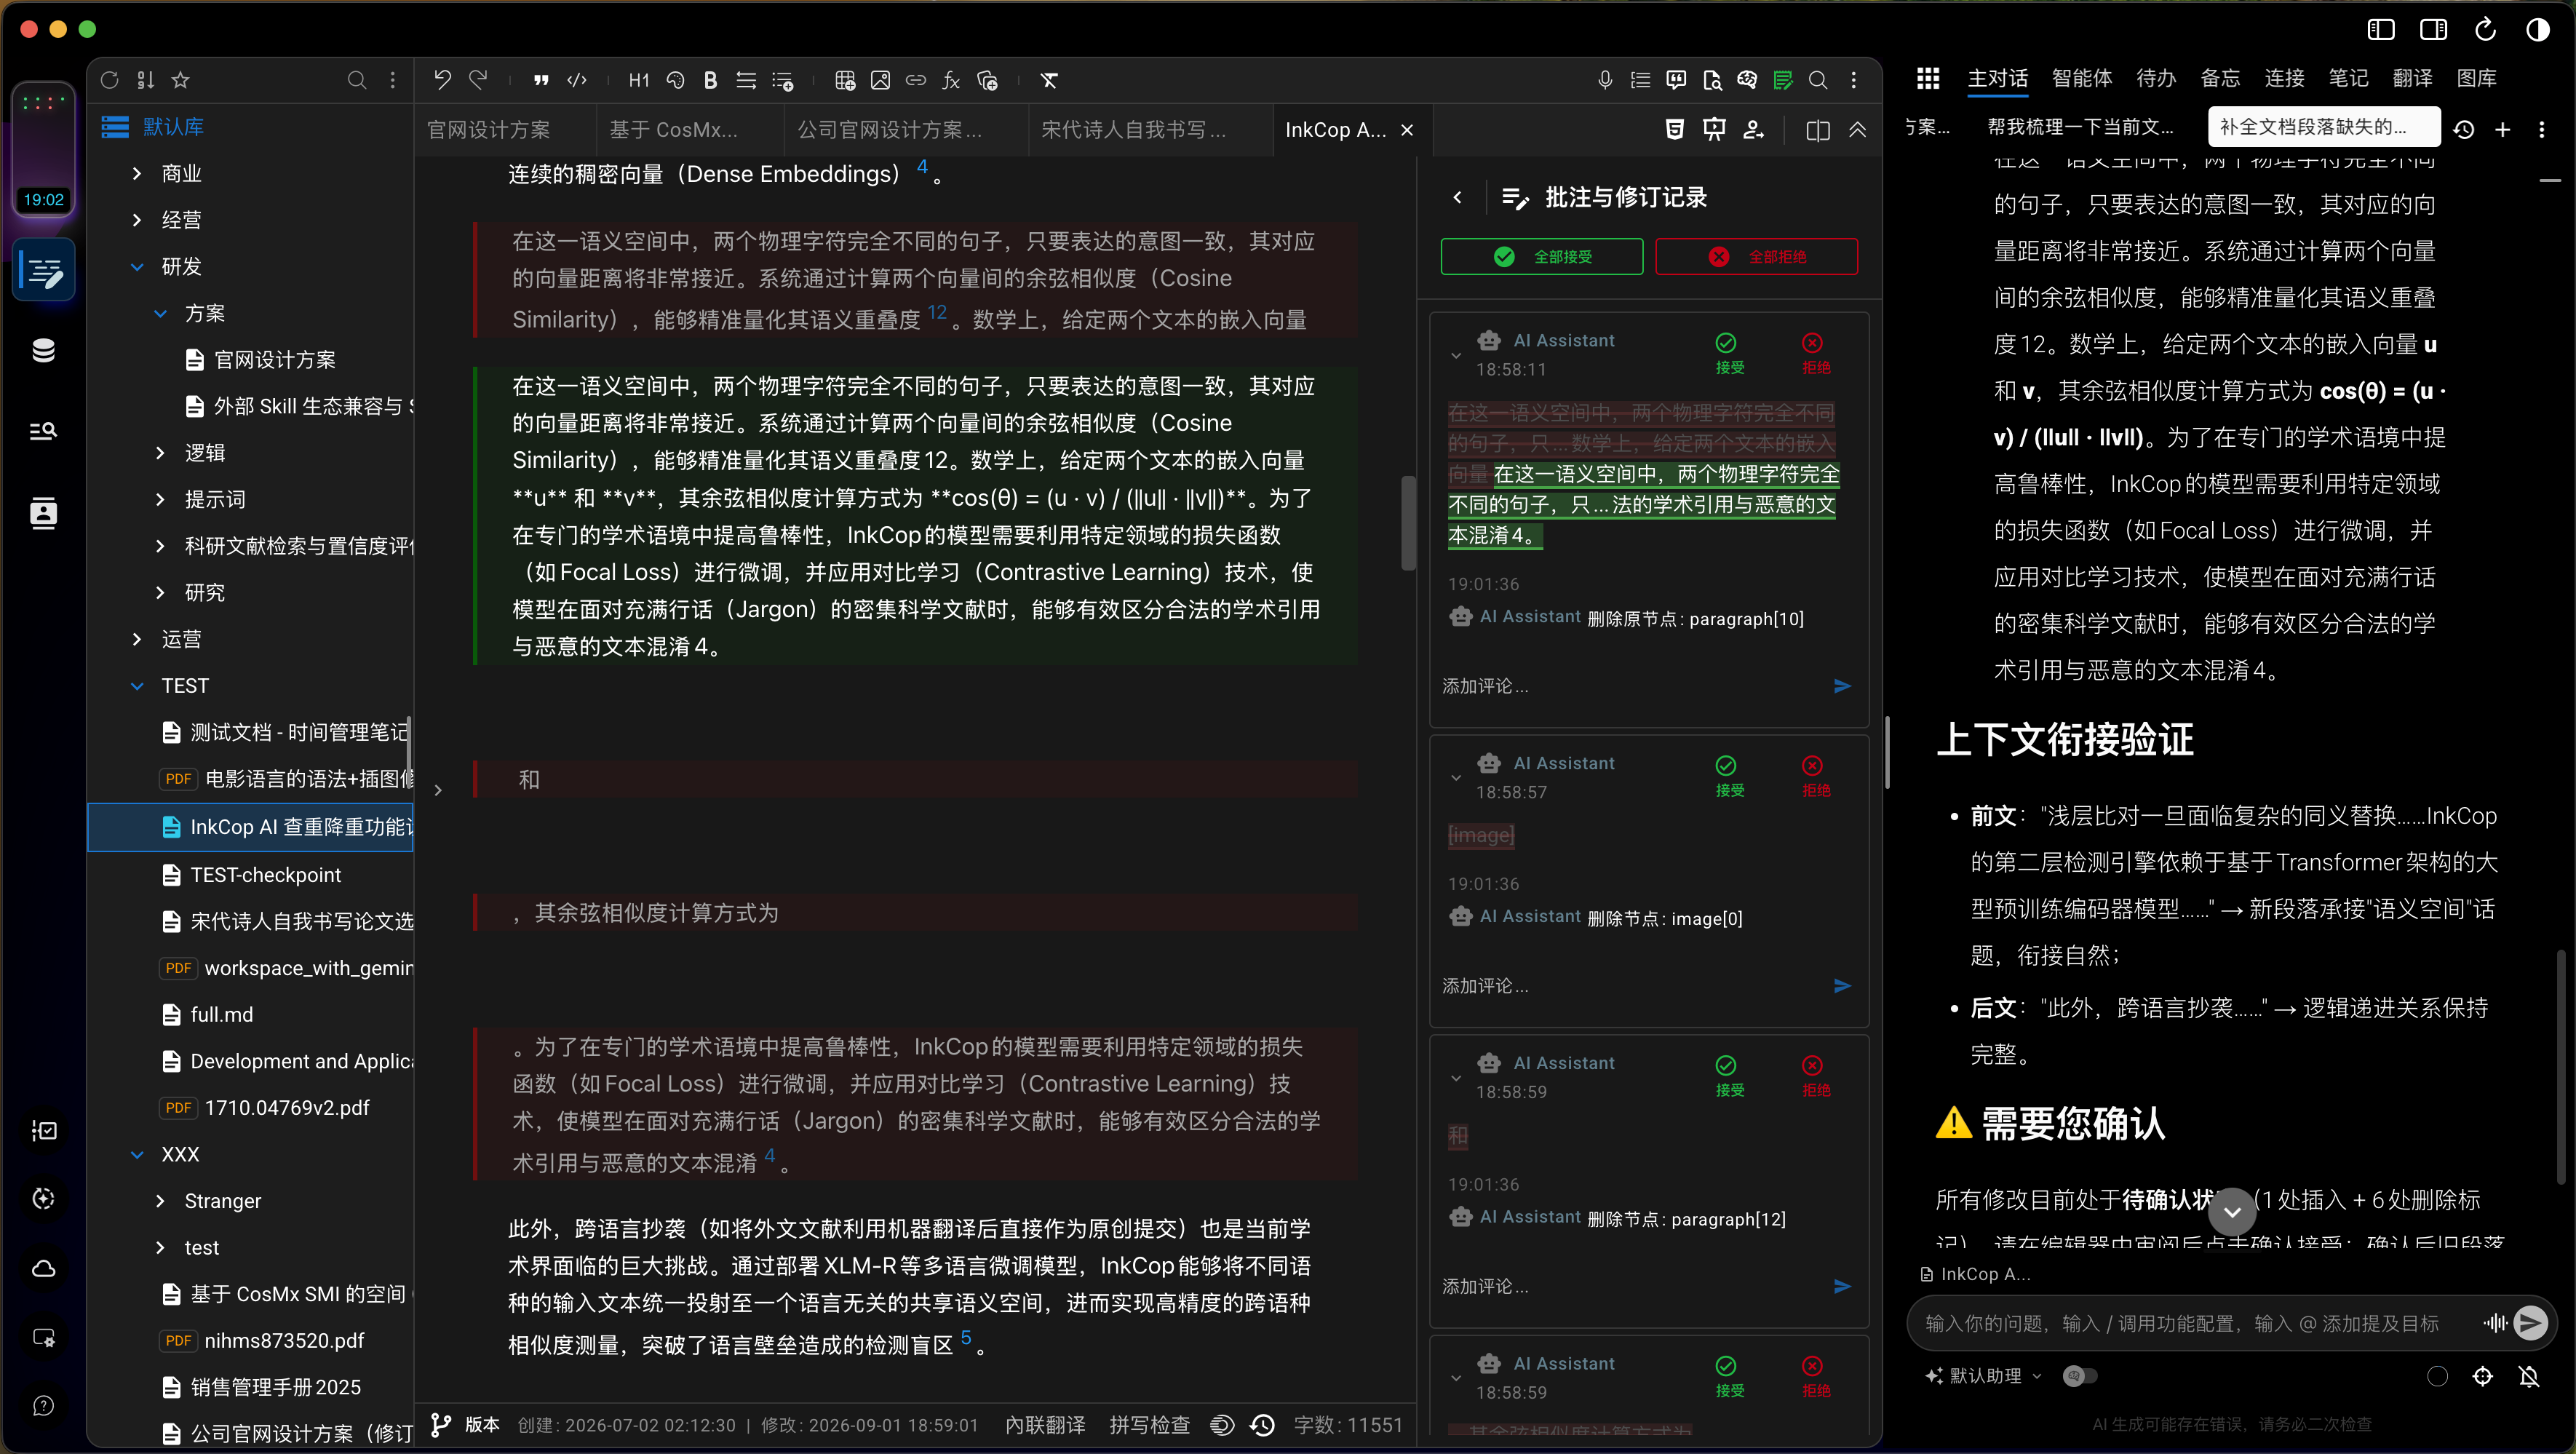
Task: Toggle the right sidebar panel icon at top
Action: [x=2433, y=29]
